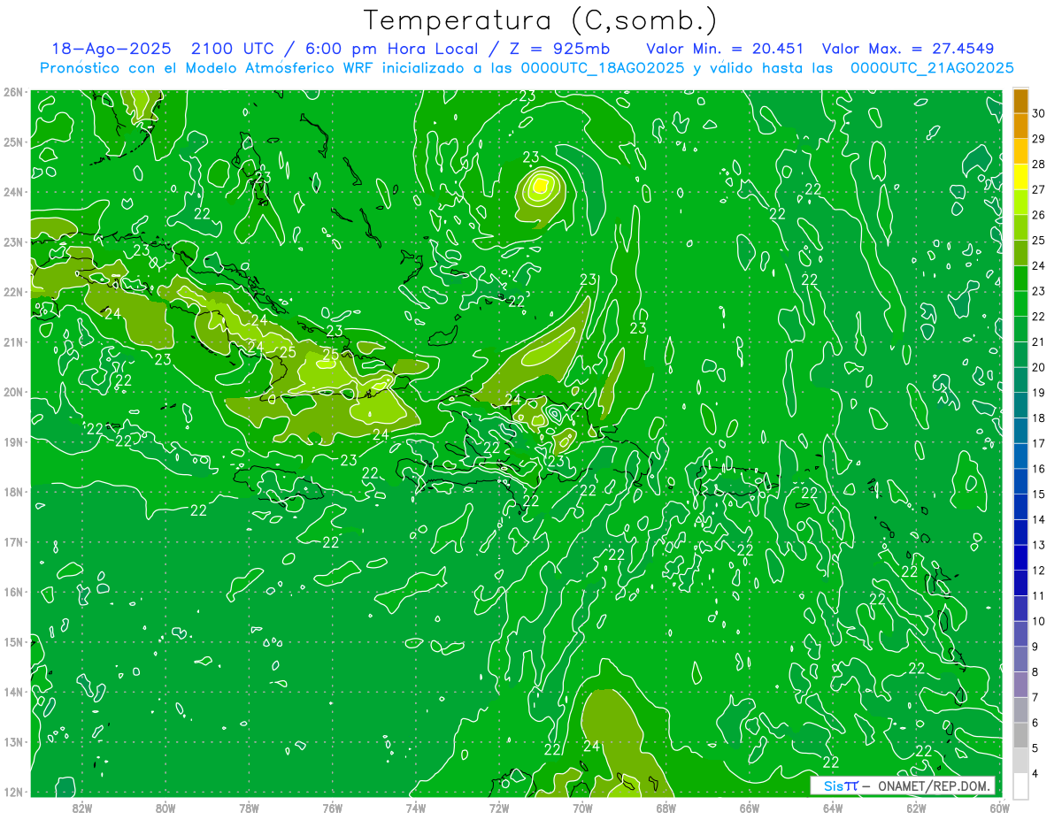Click the title "Temperatura (C,somb.)"
1062x820 pixels.
541,20
